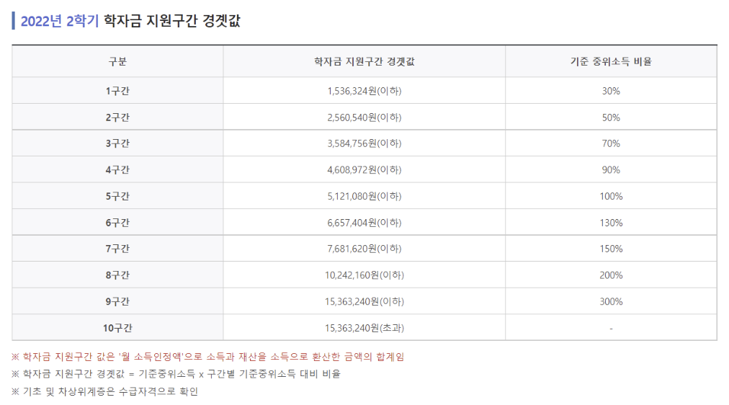Click the 300% ratio cell
The height and width of the screenshot is (405, 729).
coord(611,301)
